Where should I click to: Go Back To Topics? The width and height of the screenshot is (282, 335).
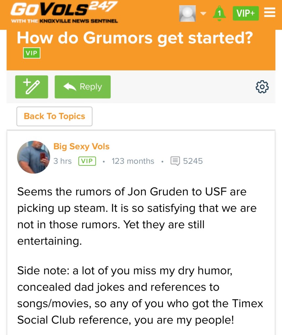[x=54, y=116]
